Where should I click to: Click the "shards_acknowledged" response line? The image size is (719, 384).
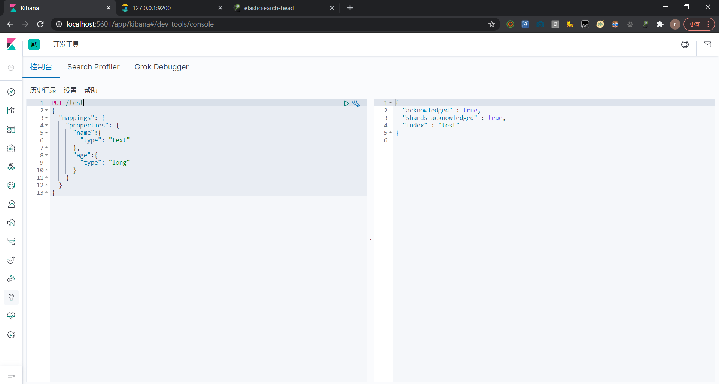(x=454, y=118)
